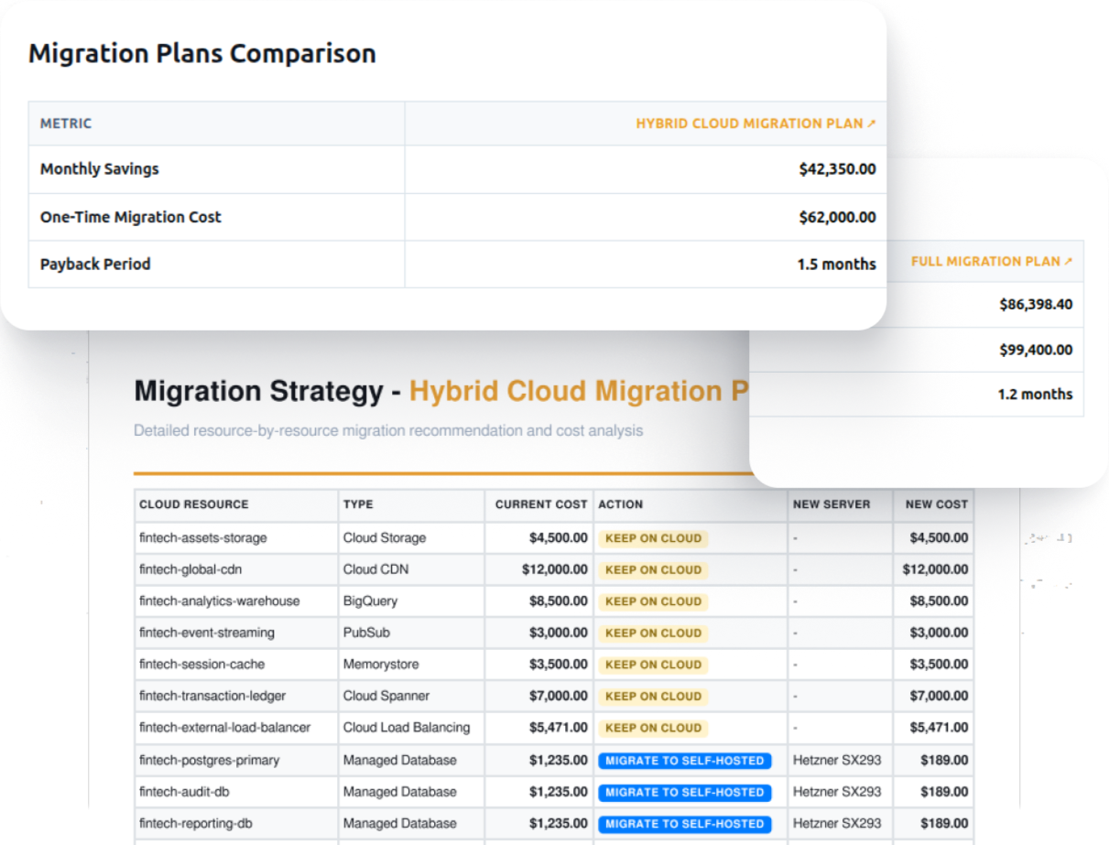
Task: Click the METRIC column header
Action: click(x=66, y=124)
